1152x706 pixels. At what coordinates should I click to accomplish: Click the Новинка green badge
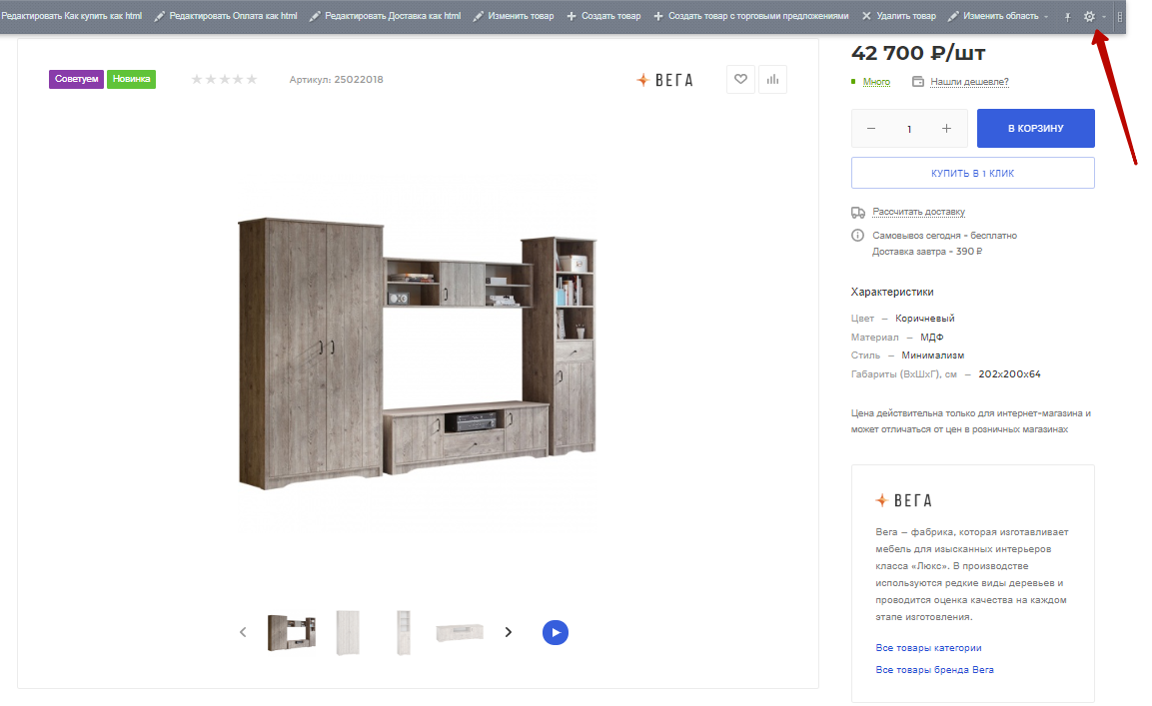[132, 79]
